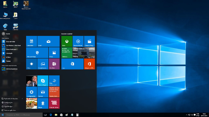The width and height of the screenshot is (209, 117).
Task: Open the Meu computador tile
Action: pos(54,81)
